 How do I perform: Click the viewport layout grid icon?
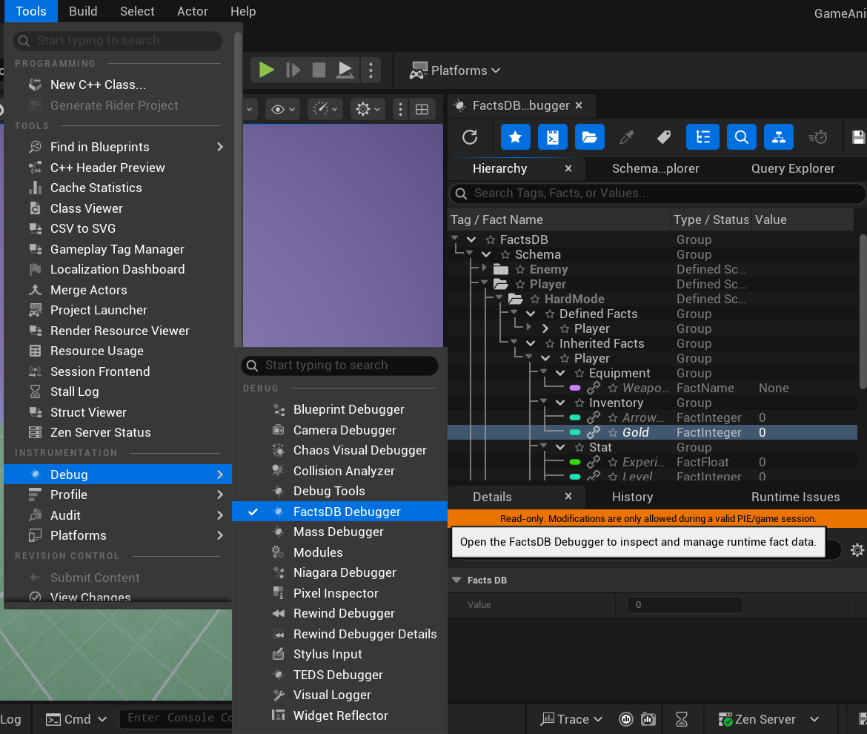422,110
